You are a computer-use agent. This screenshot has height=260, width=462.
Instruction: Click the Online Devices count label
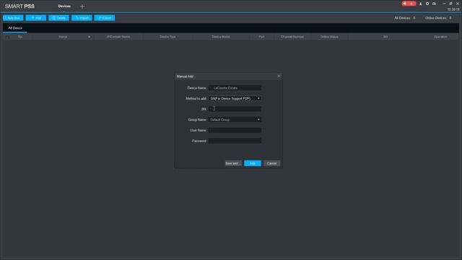438,18
